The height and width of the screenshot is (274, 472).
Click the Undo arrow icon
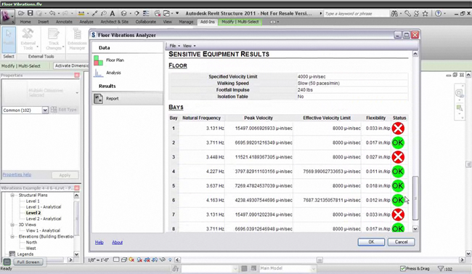click(x=52, y=13)
